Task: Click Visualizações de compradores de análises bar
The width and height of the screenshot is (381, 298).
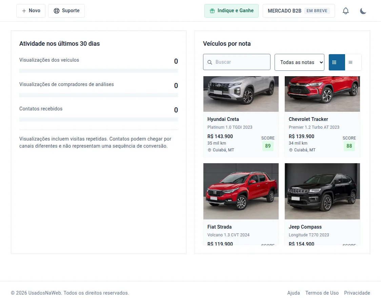Action: (99, 95)
